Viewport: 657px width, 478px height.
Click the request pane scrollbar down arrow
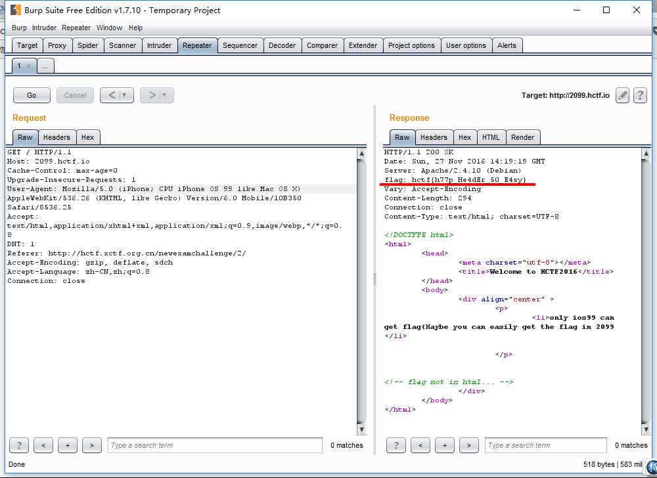(x=361, y=429)
